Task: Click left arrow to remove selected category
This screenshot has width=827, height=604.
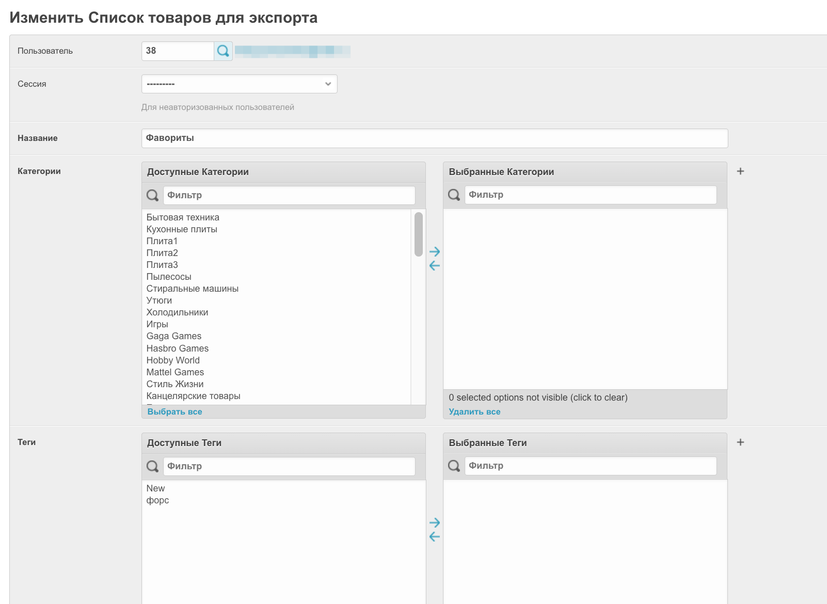Action: pos(435,266)
